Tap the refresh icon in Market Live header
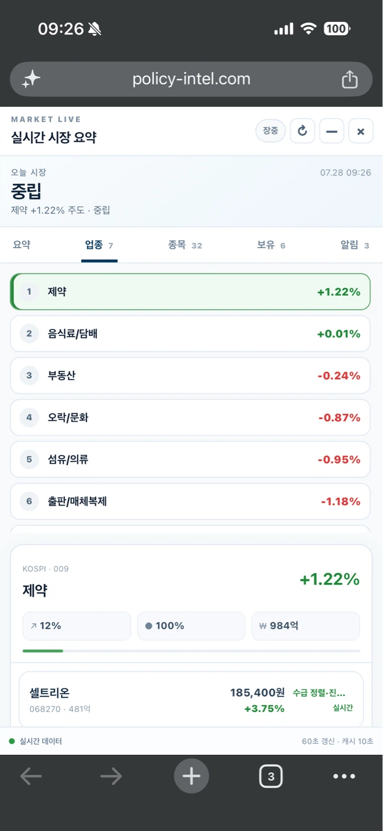Viewport: 383px width, 831px height. click(x=302, y=131)
